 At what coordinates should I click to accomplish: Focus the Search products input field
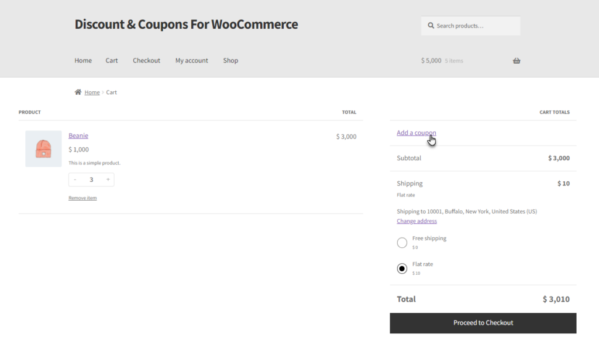pyautogui.click(x=471, y=26)
